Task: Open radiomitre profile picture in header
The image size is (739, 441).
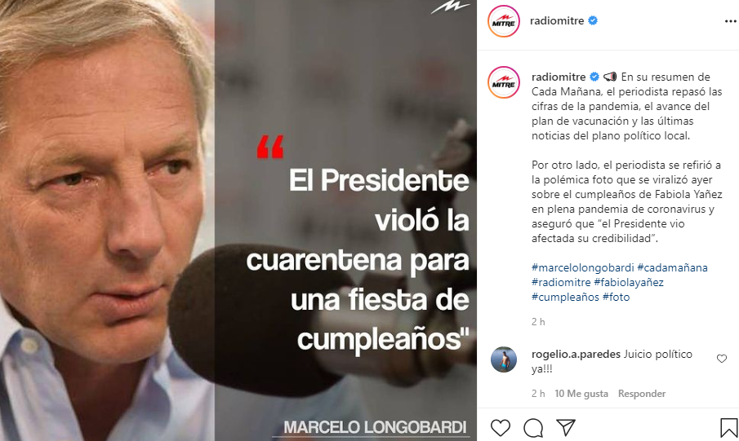Action: point(503,21)
